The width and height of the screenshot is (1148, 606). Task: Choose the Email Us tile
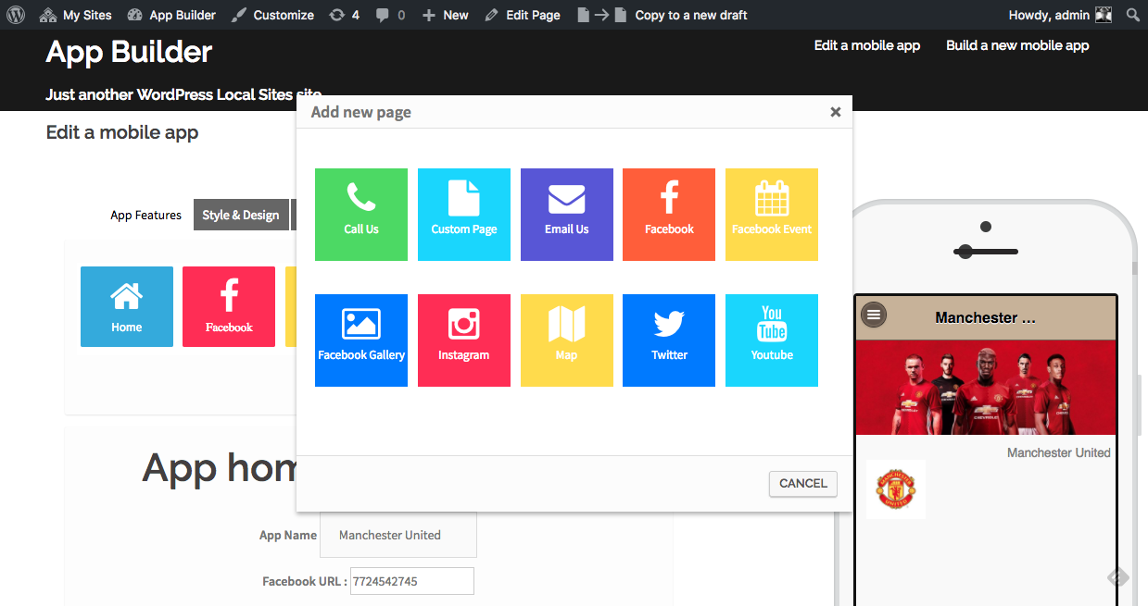(x=567, y=215)
